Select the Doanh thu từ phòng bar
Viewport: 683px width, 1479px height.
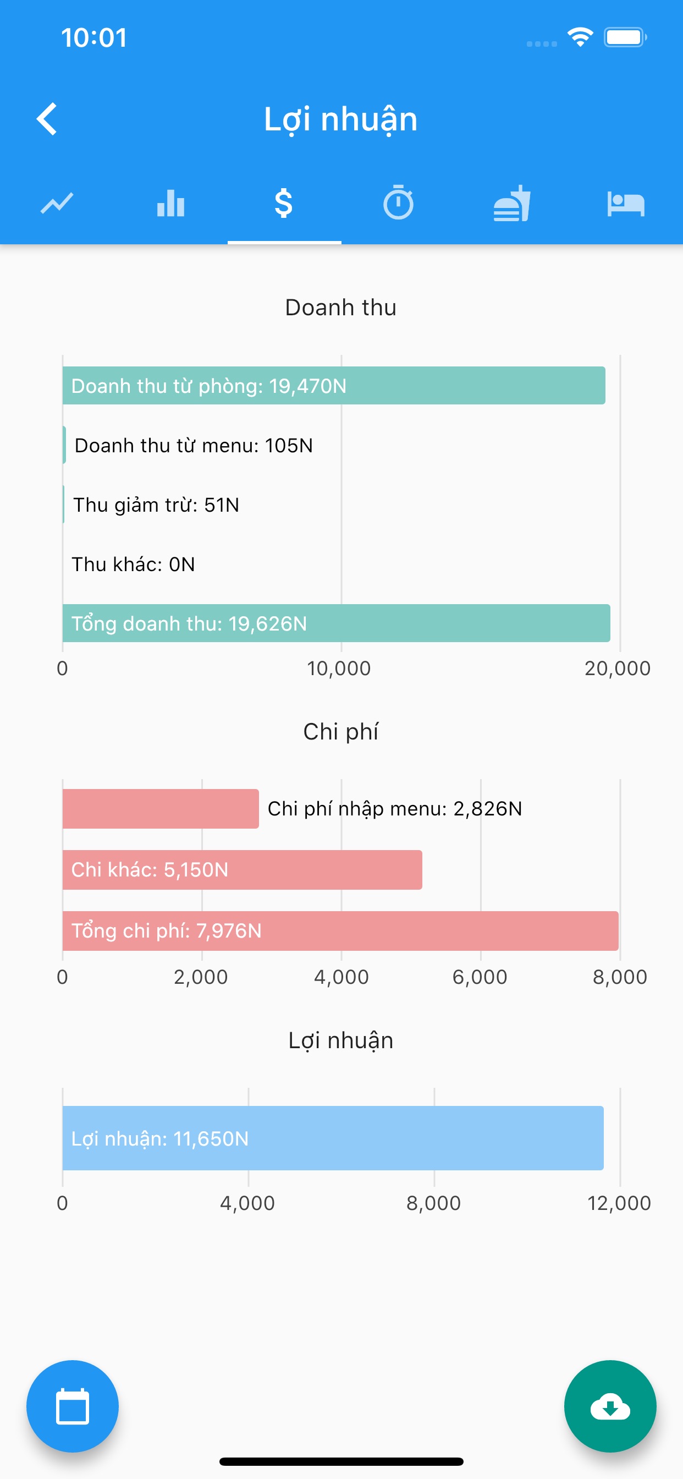[333, 385]
